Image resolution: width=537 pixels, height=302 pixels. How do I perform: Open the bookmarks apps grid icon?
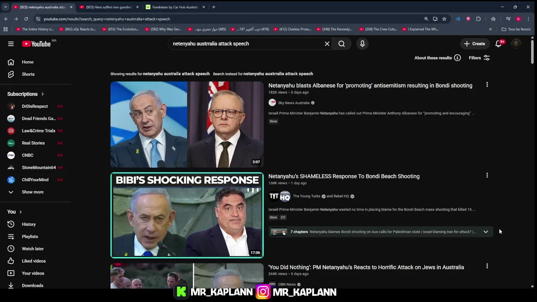point(5,29)
